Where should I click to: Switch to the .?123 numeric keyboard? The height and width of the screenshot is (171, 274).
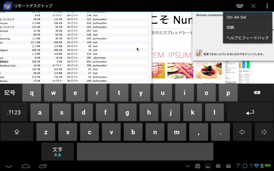pyautogui.click(x=14, y=113)
